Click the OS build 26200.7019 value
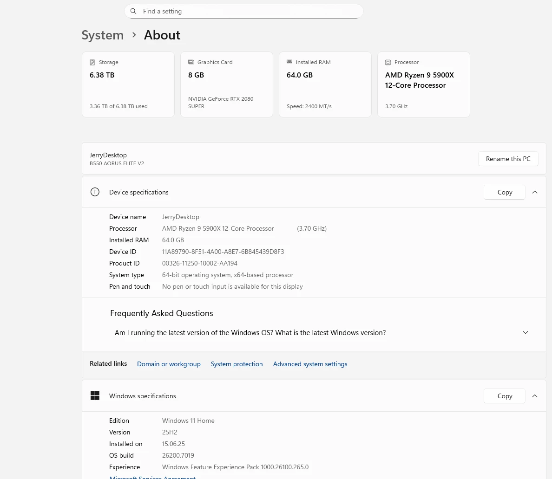Image resolution: width=552 pixels, height=479 pixels. (178, 455)
